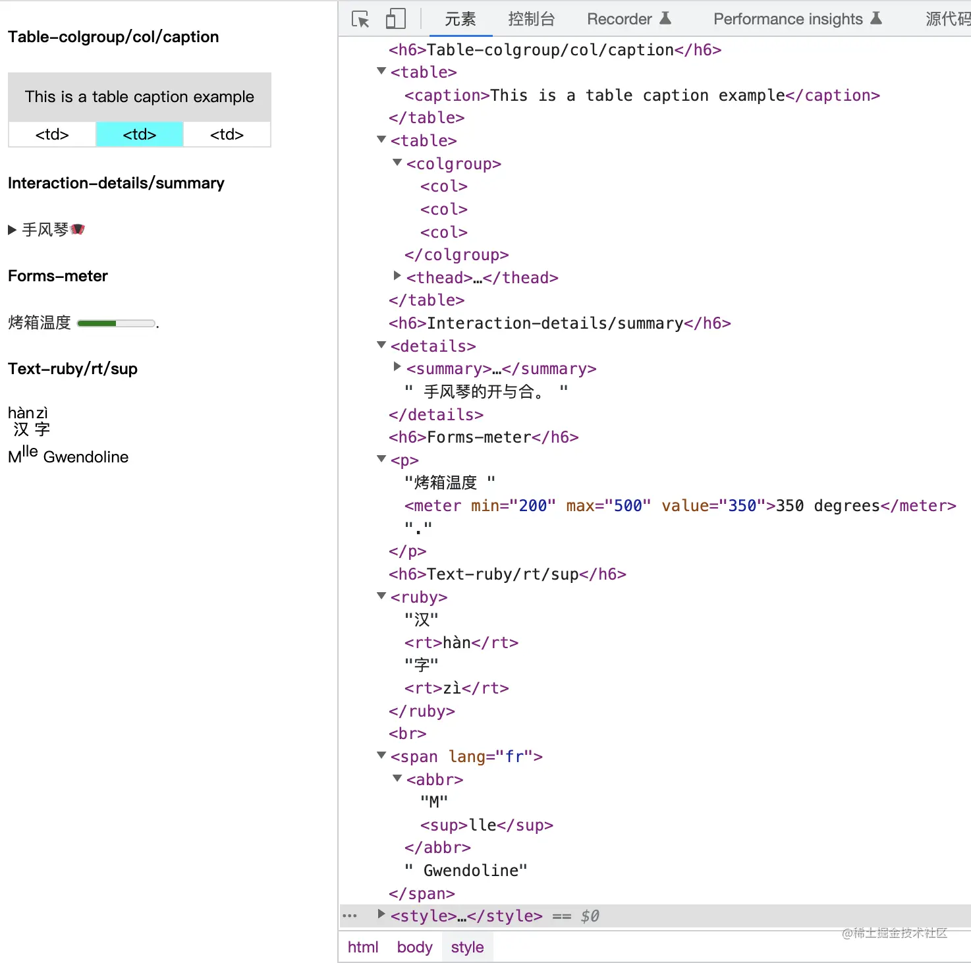
Task: Select the 手风琴的开与合 text node
Action: (486, 392)
